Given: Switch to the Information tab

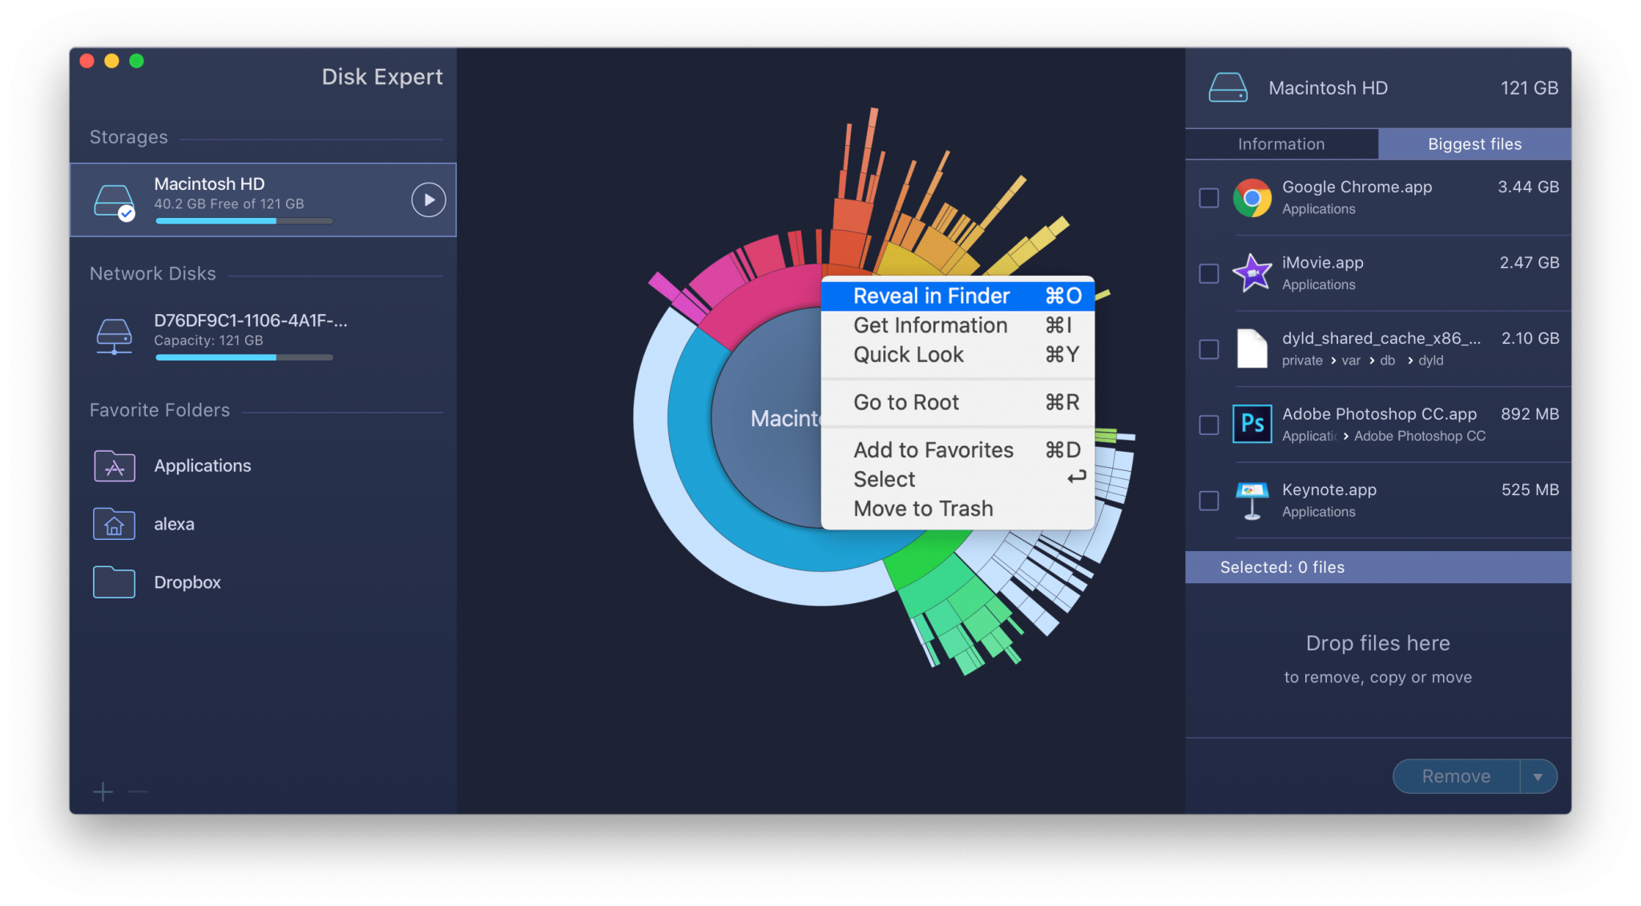Looking at the screenshot, I should [x=1281, y=144].
